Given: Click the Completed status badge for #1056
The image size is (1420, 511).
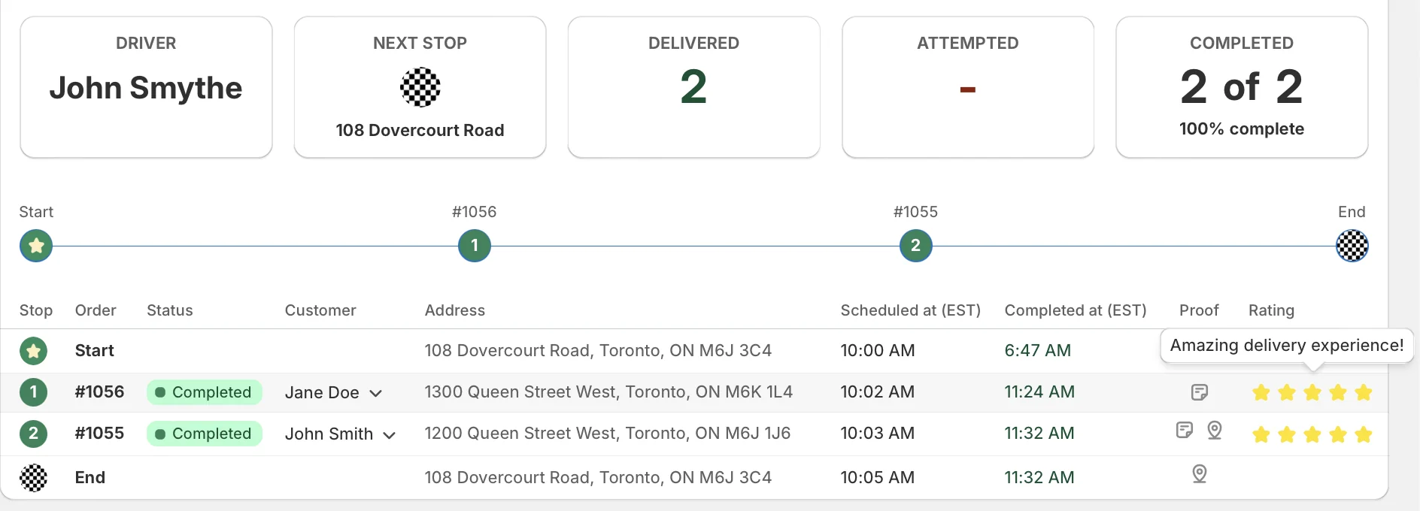Looking at the screenshot, I should [x=205, y=392].
